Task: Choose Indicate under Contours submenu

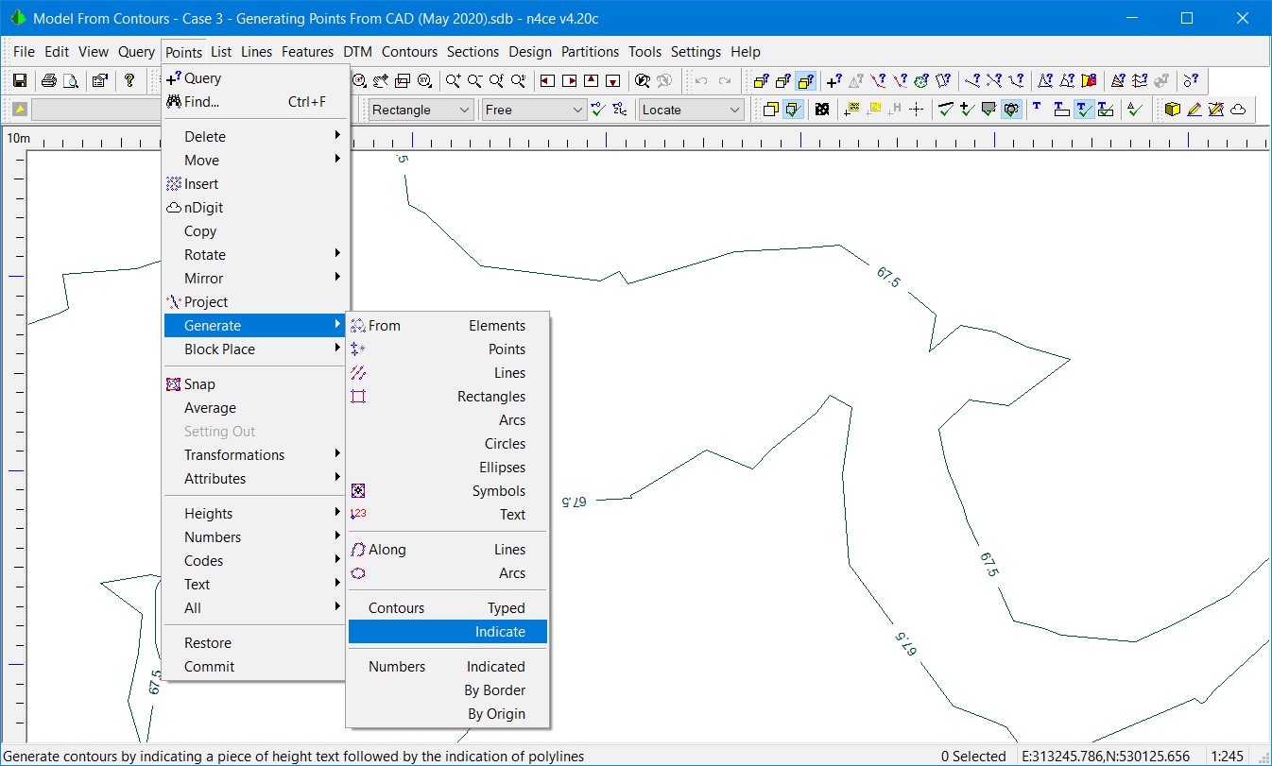Action: point(501,631)
